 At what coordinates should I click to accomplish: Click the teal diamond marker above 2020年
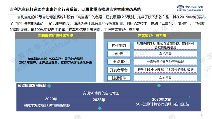[49, 86]
